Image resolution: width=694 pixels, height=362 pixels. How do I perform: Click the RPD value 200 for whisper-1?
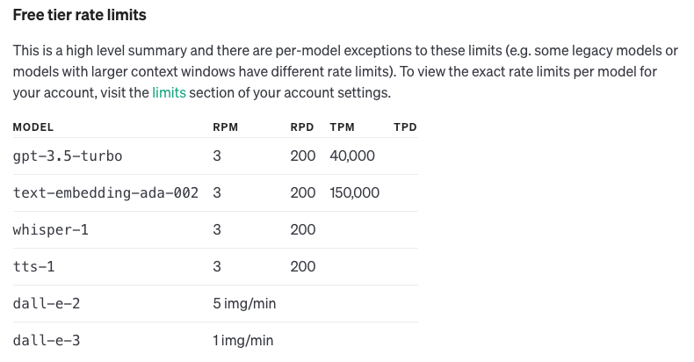pos(302,230)
